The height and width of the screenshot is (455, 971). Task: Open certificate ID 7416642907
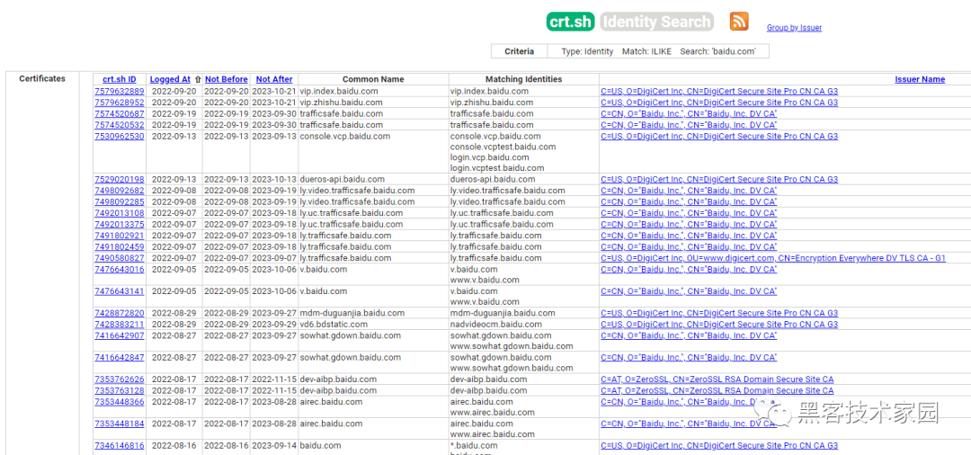pos(120,335)
